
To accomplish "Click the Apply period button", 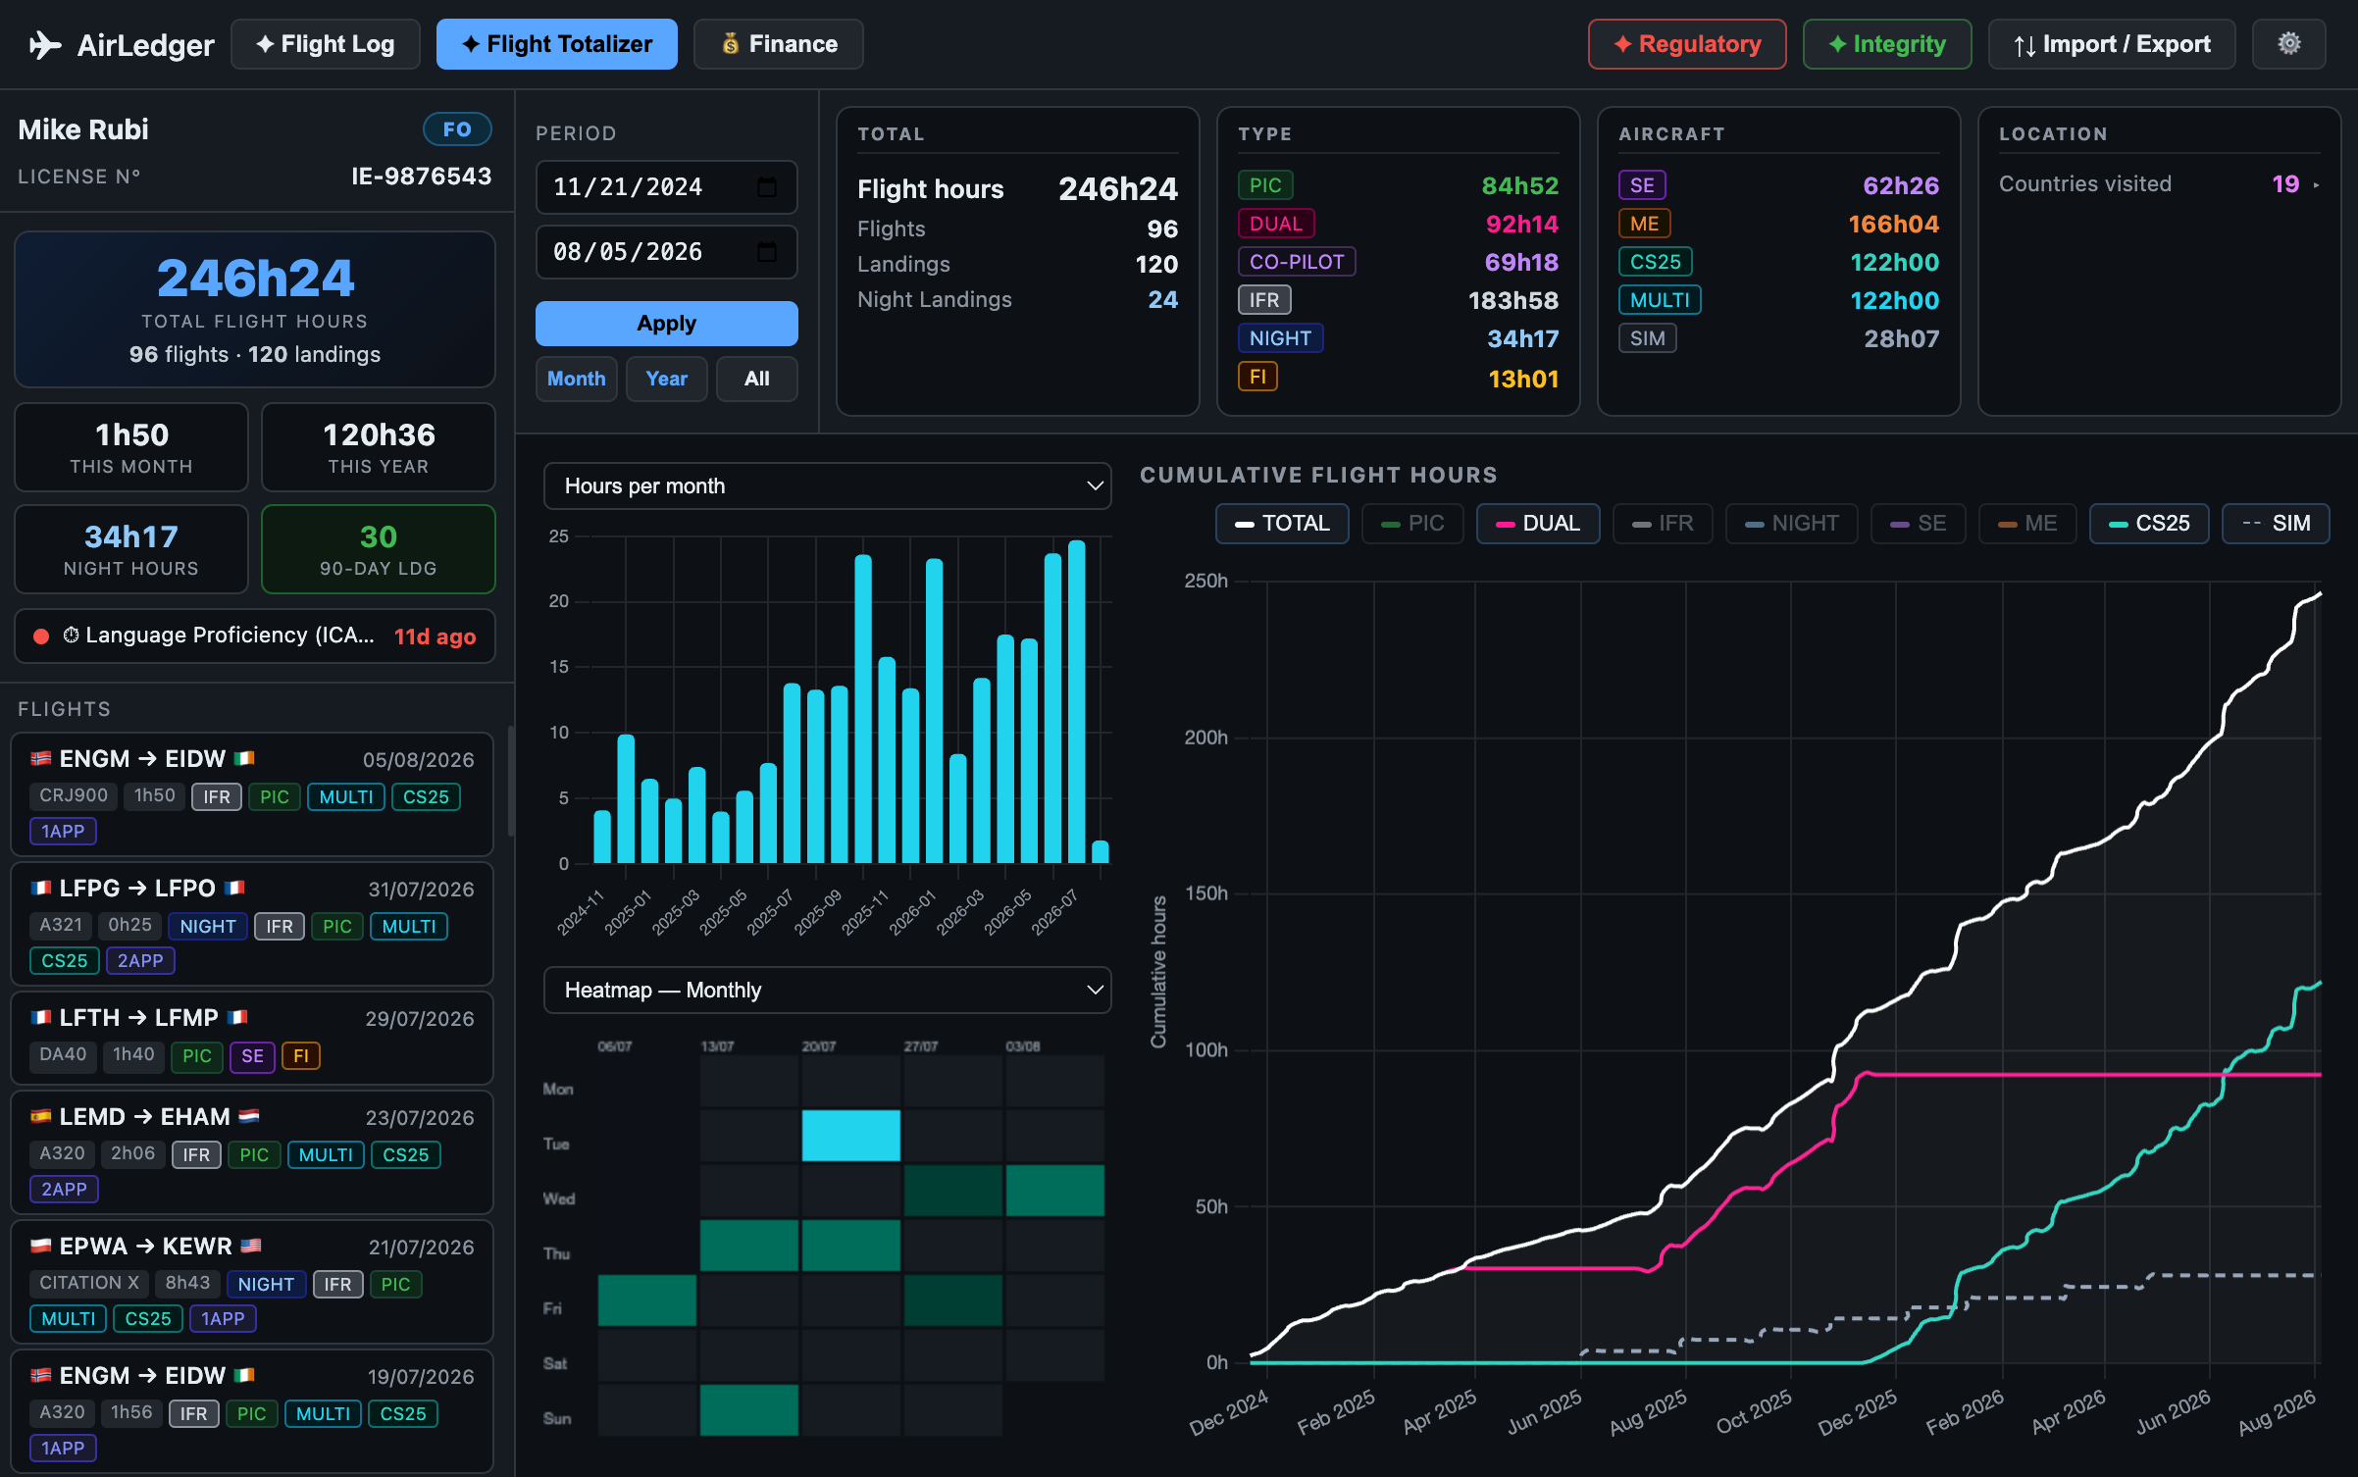I will click(x=667, y=324).
